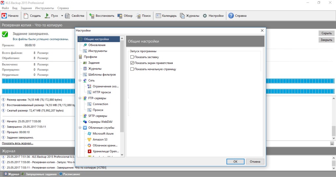Select SFTP серверы tree item
This screenshot has height=177, width=336.
(x=98, y=116)
